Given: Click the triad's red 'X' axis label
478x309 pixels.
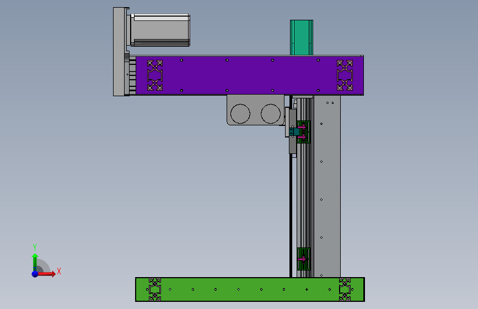Looking at the screenshot, I should (59, 271).
